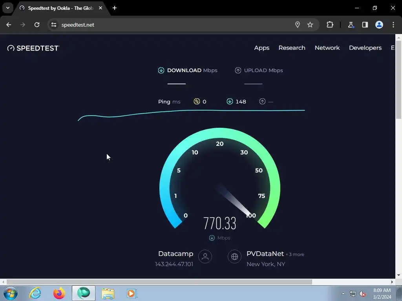This screenshot has width=402, height=301.
Task: Go back to the previous page
Action: click(9, 25)
